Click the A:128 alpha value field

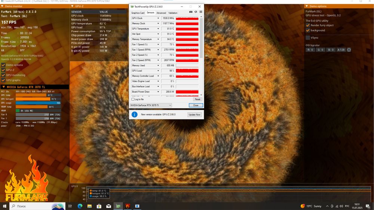pos(341,50)
